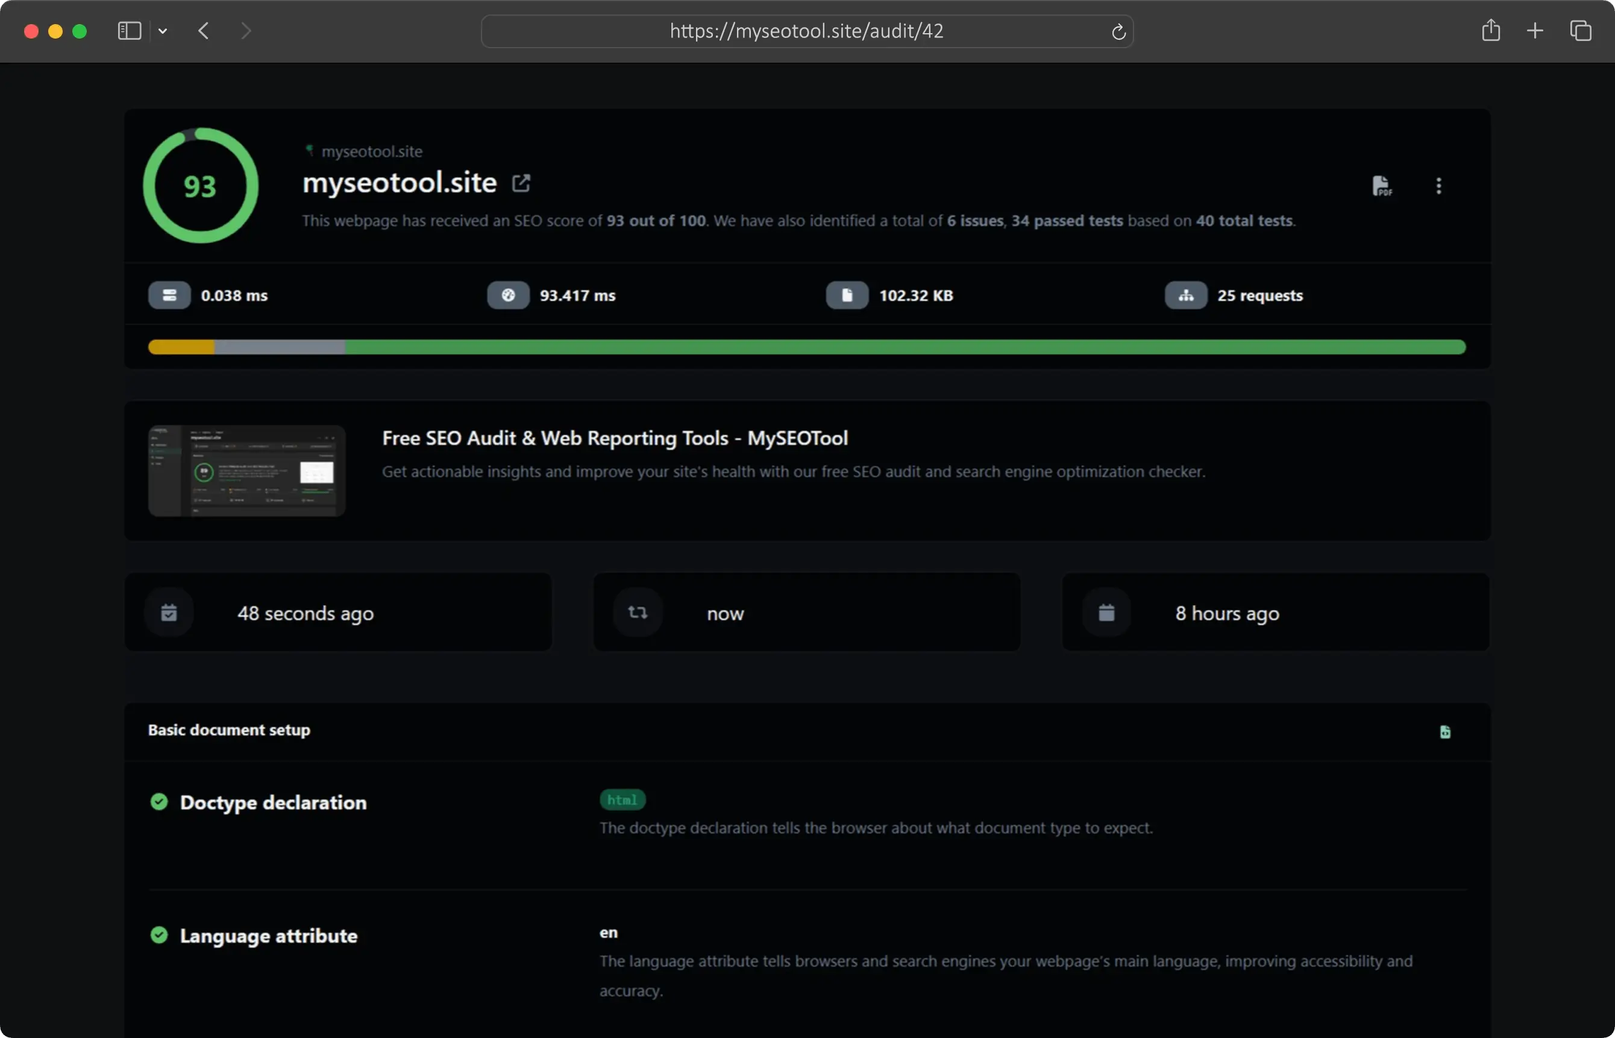Viewport: 1615px width, 1038px height.
Task: Click the 102.32 KB page size value
Action: click(915, 295)
